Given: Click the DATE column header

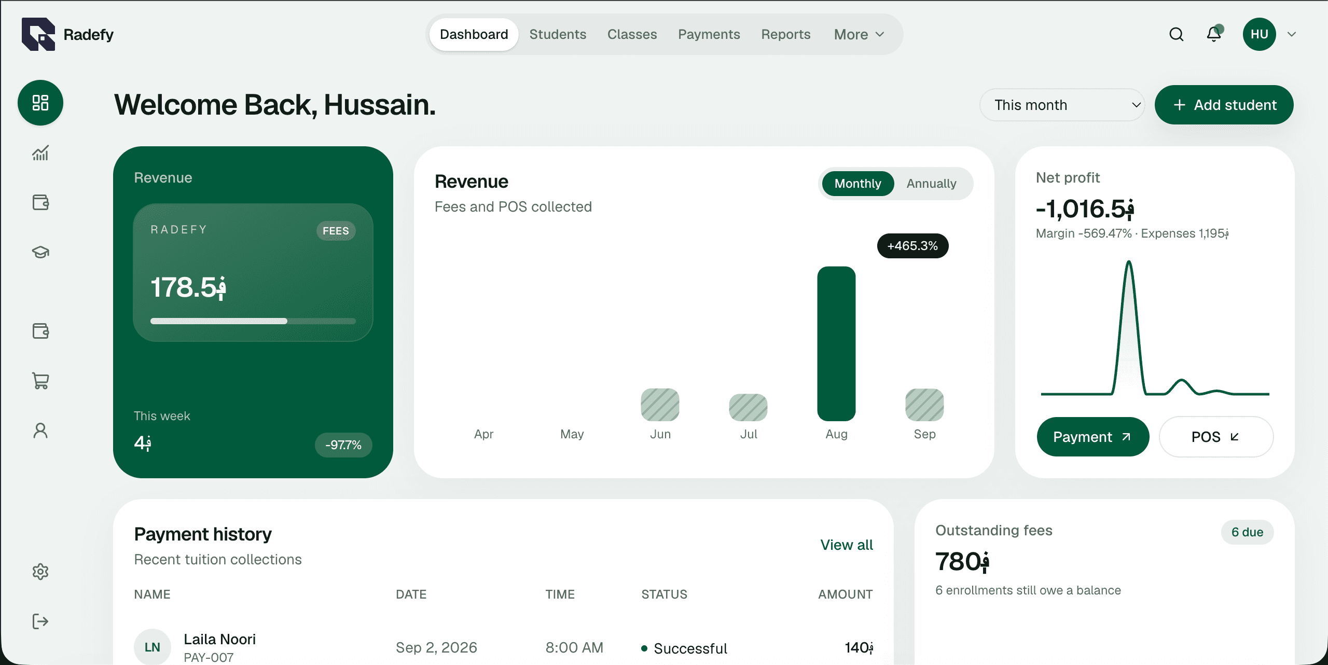Looking at the screenshot, I should tap(411, 594).
